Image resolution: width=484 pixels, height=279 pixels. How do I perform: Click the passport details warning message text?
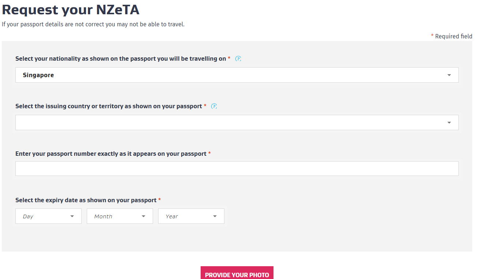(x=93, y=24)
